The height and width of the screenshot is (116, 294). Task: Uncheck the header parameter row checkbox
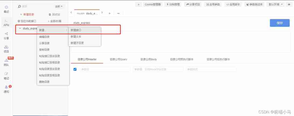coord(75,69)
